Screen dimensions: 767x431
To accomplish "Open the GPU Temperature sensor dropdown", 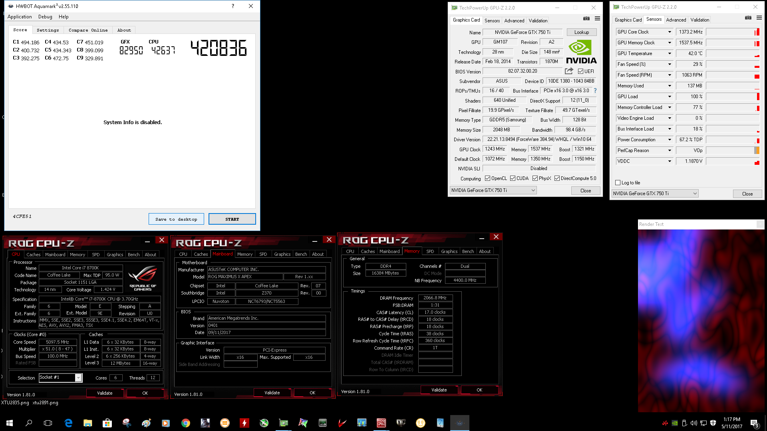I will (x=670, y=53).
